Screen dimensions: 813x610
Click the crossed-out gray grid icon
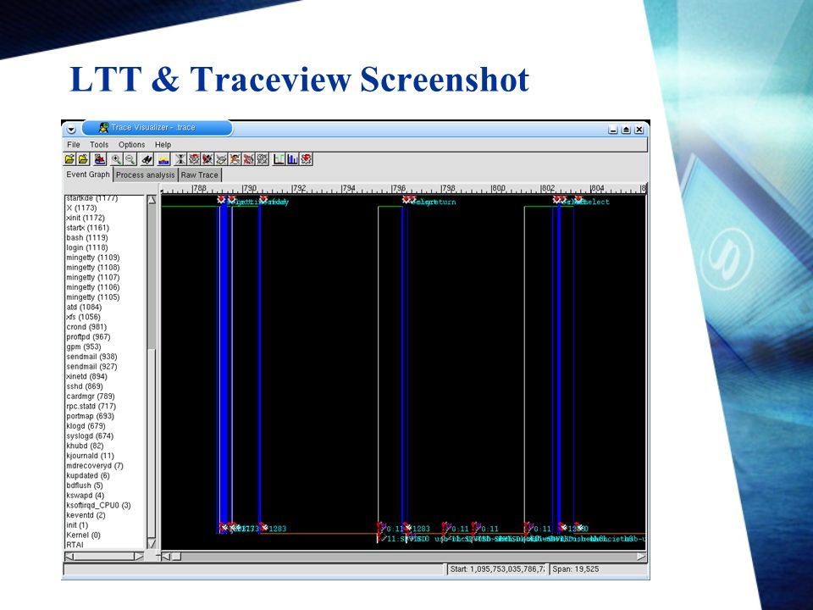point(263,159)
